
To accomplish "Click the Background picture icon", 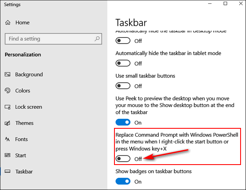I will click(8, 74).
